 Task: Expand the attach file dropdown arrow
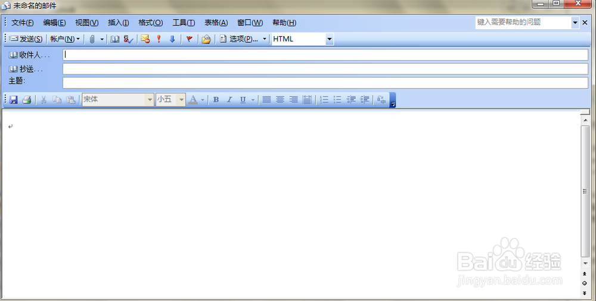point(102,39)
